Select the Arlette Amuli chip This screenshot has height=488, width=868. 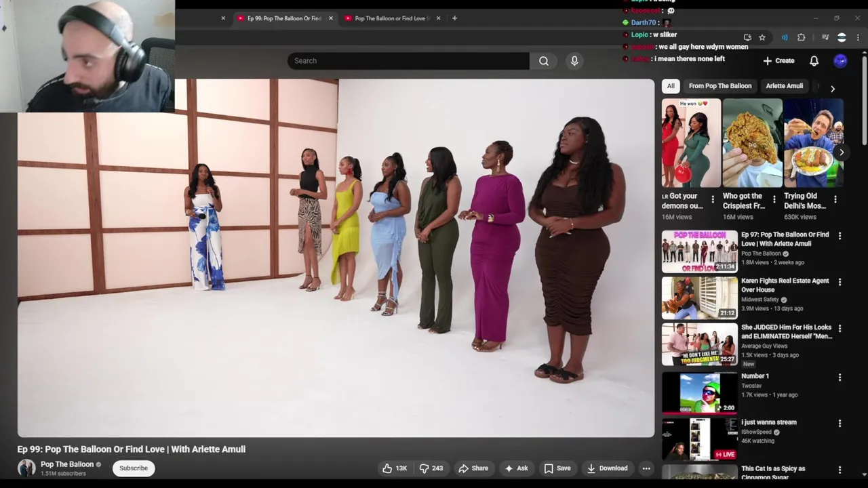784,86
